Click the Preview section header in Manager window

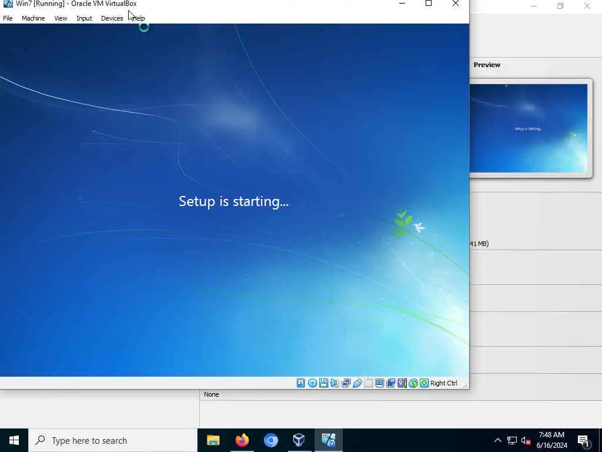[x=487, y=65]
